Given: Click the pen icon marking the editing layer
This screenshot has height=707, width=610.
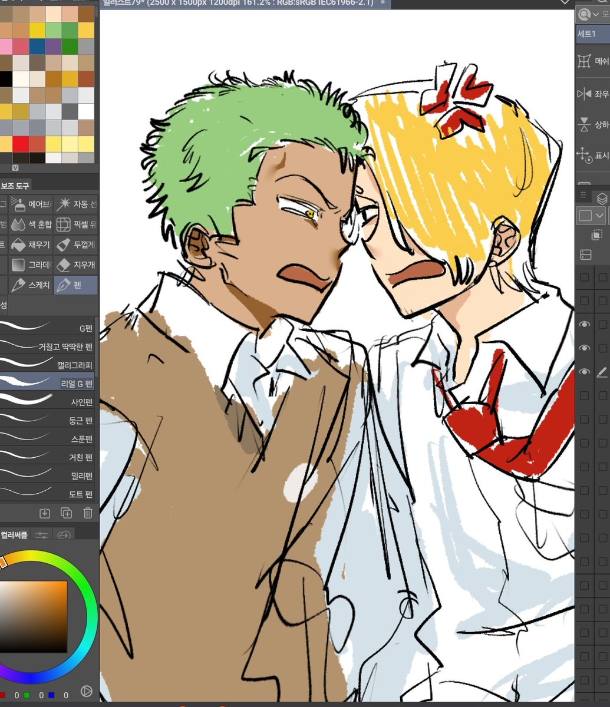Looking at the screenshot, I should pos(602,372).
